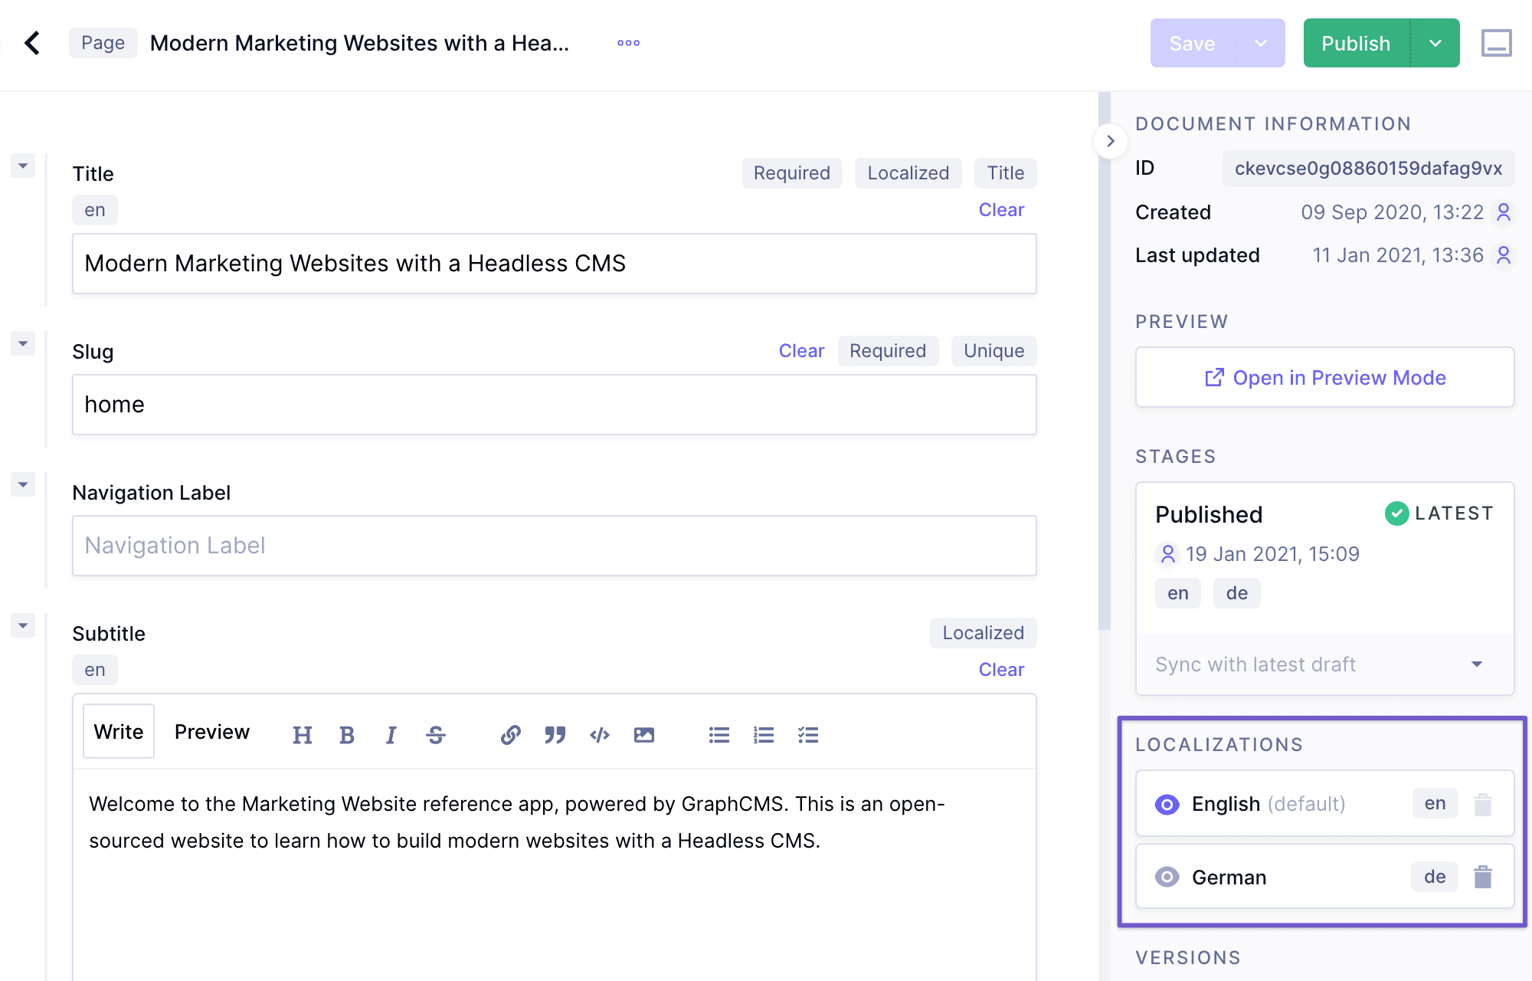Insert a bulleted list in Subtitle
This screenshot has width=1532, height=981.
(719, 734)
